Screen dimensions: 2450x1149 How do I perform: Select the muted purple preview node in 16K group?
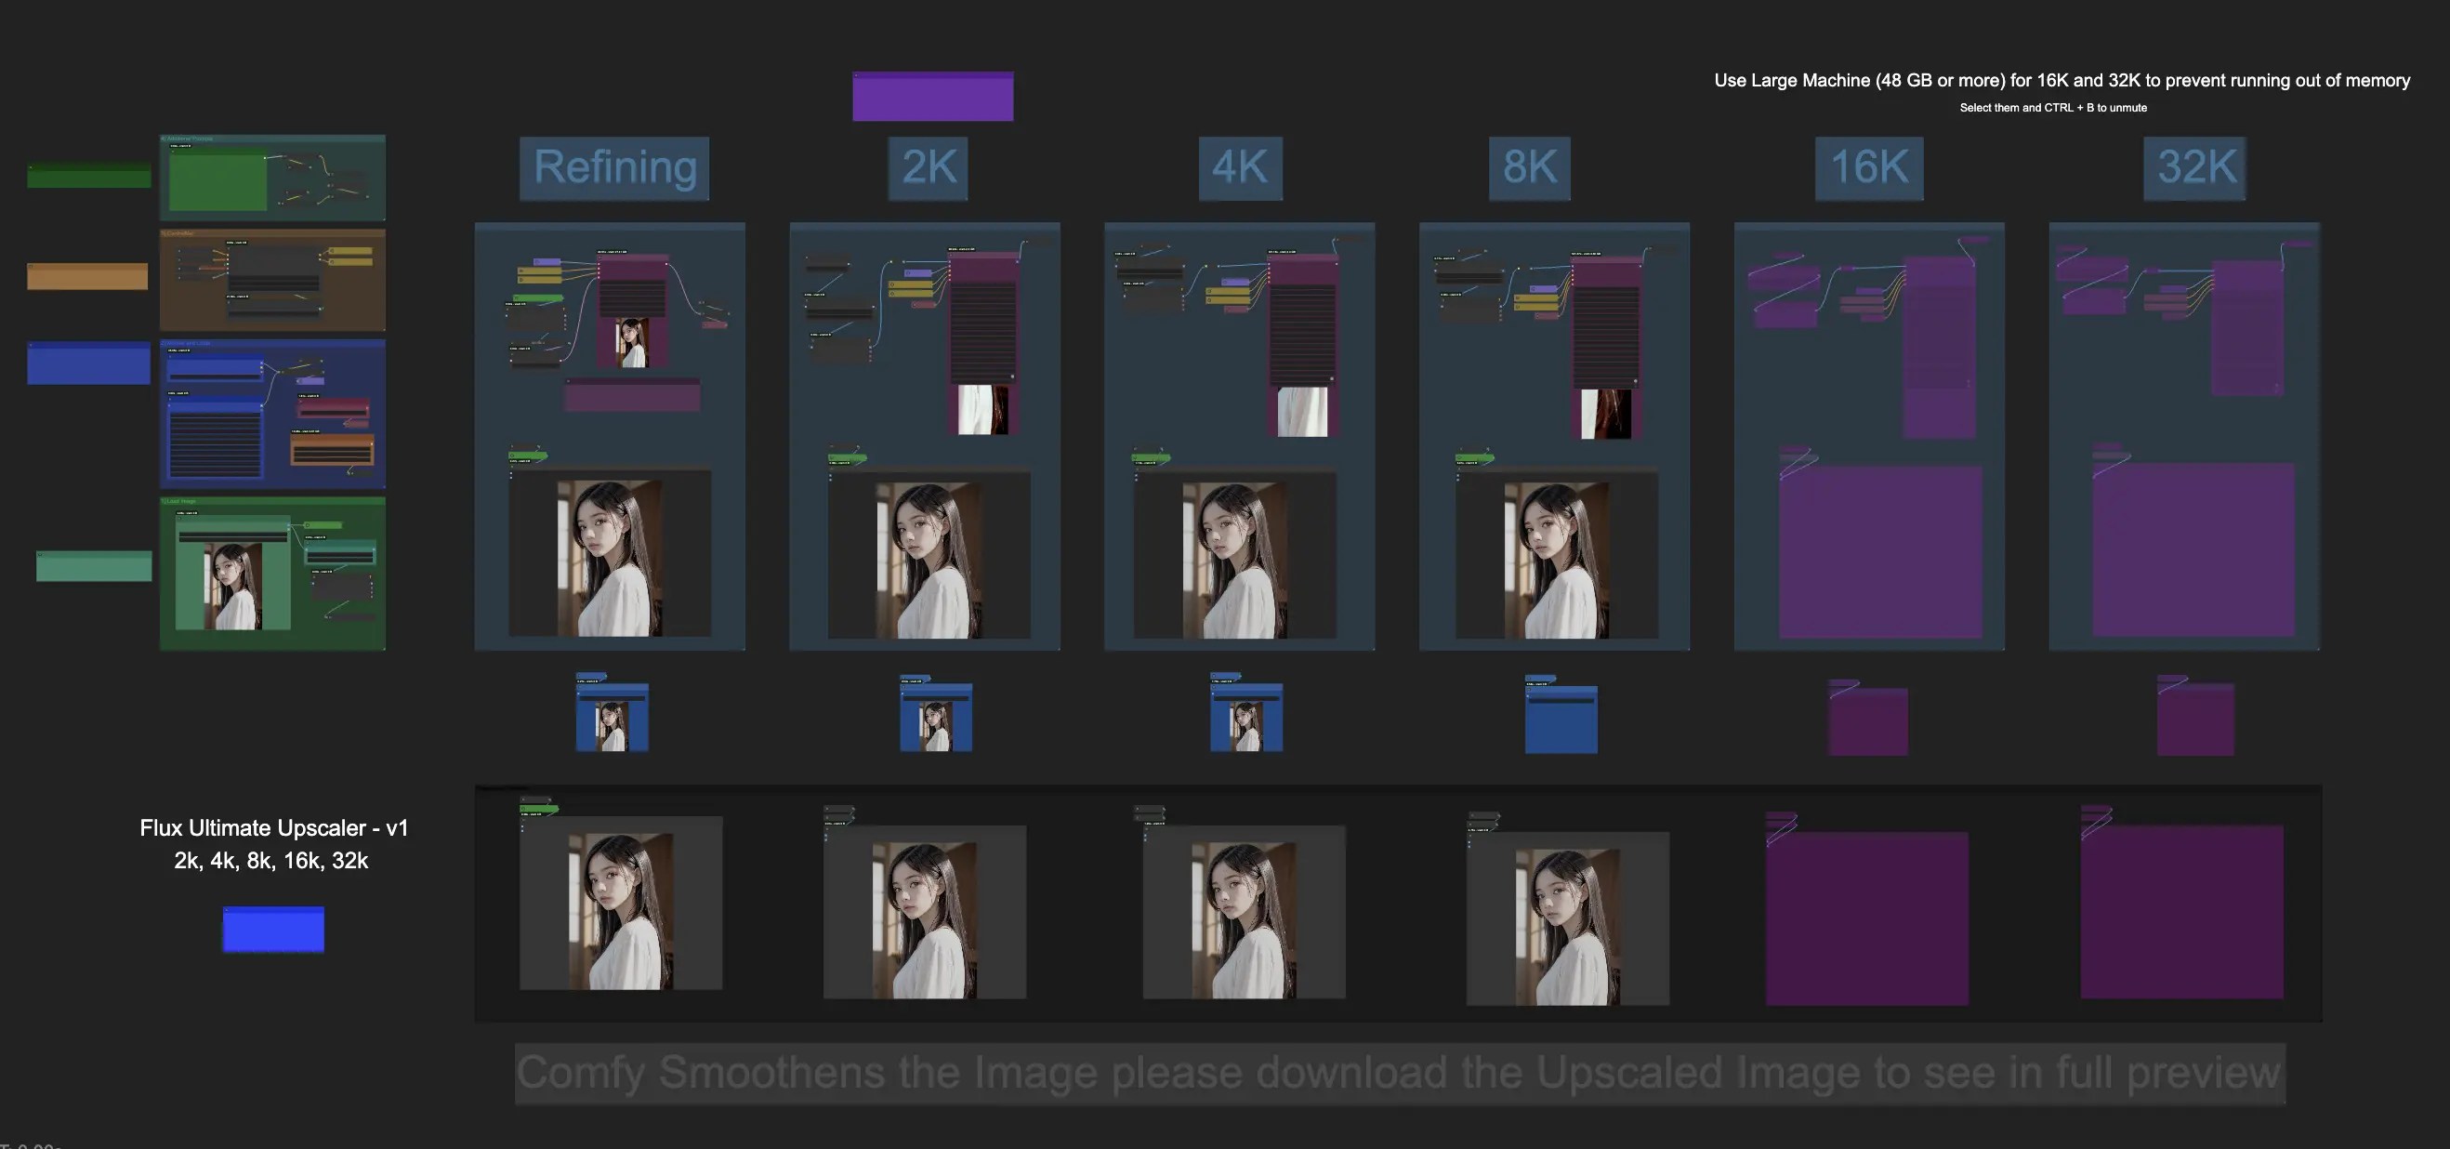tap(1880, 551)
